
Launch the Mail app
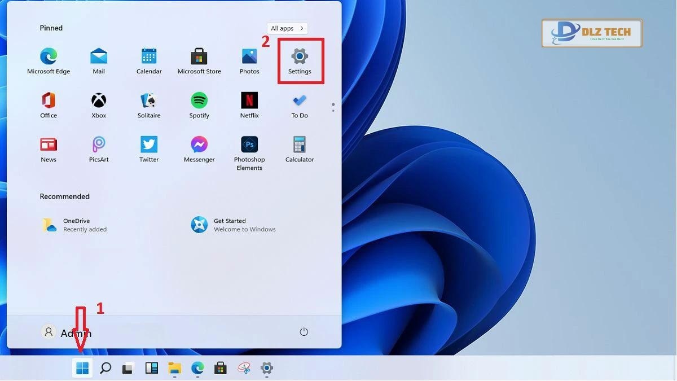pos(99,61)
